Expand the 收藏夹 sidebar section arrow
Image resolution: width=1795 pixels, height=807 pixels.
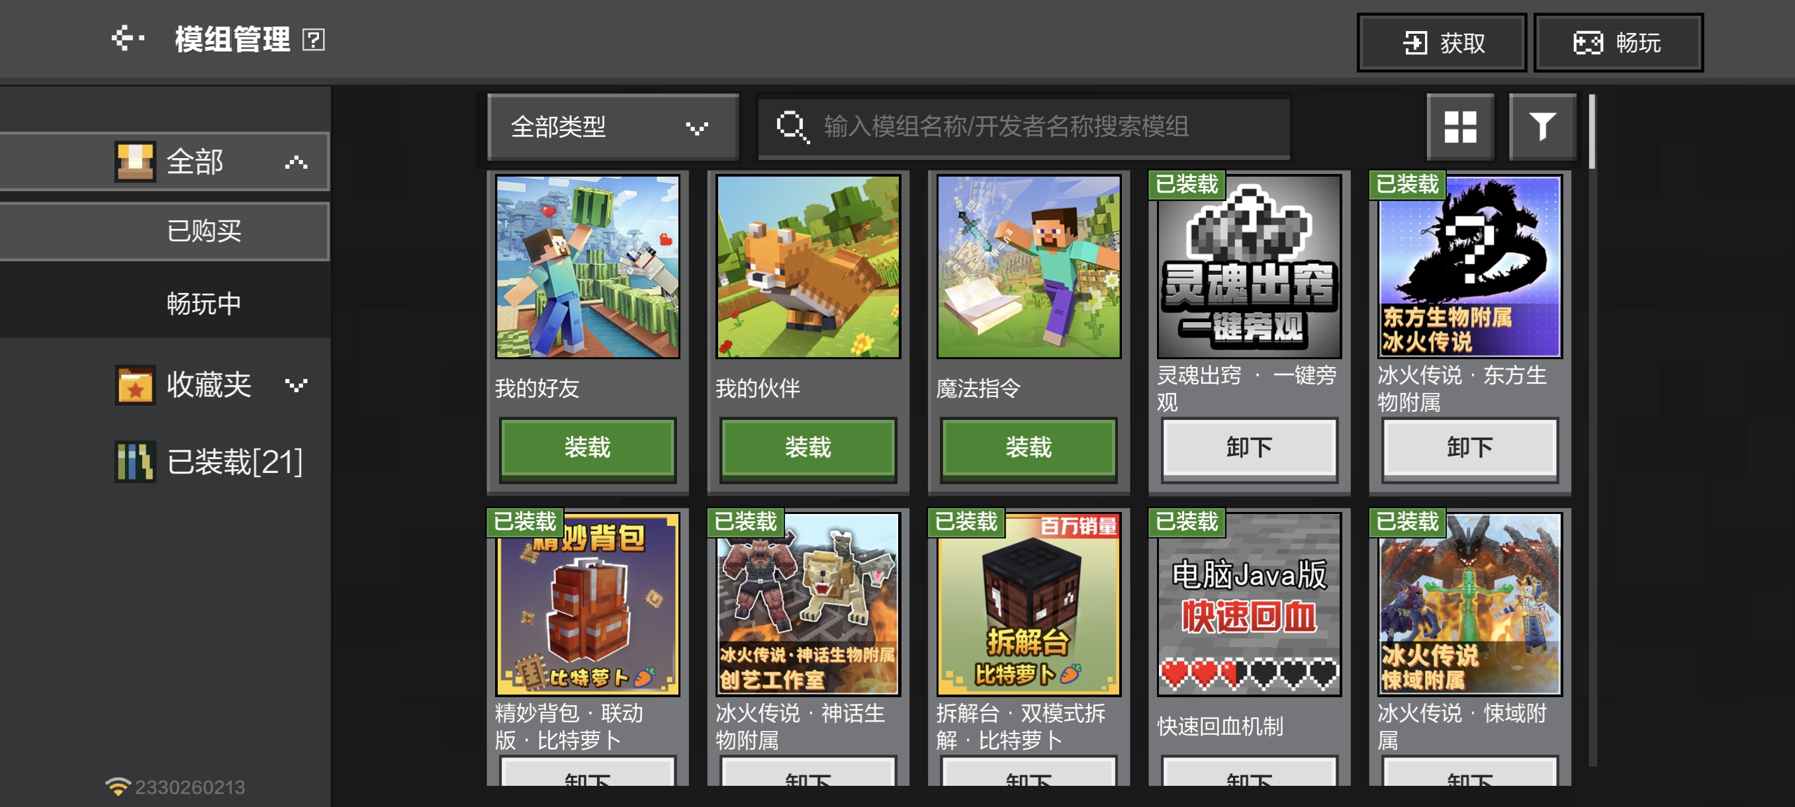pyautogui.click(x=296, y=385)
